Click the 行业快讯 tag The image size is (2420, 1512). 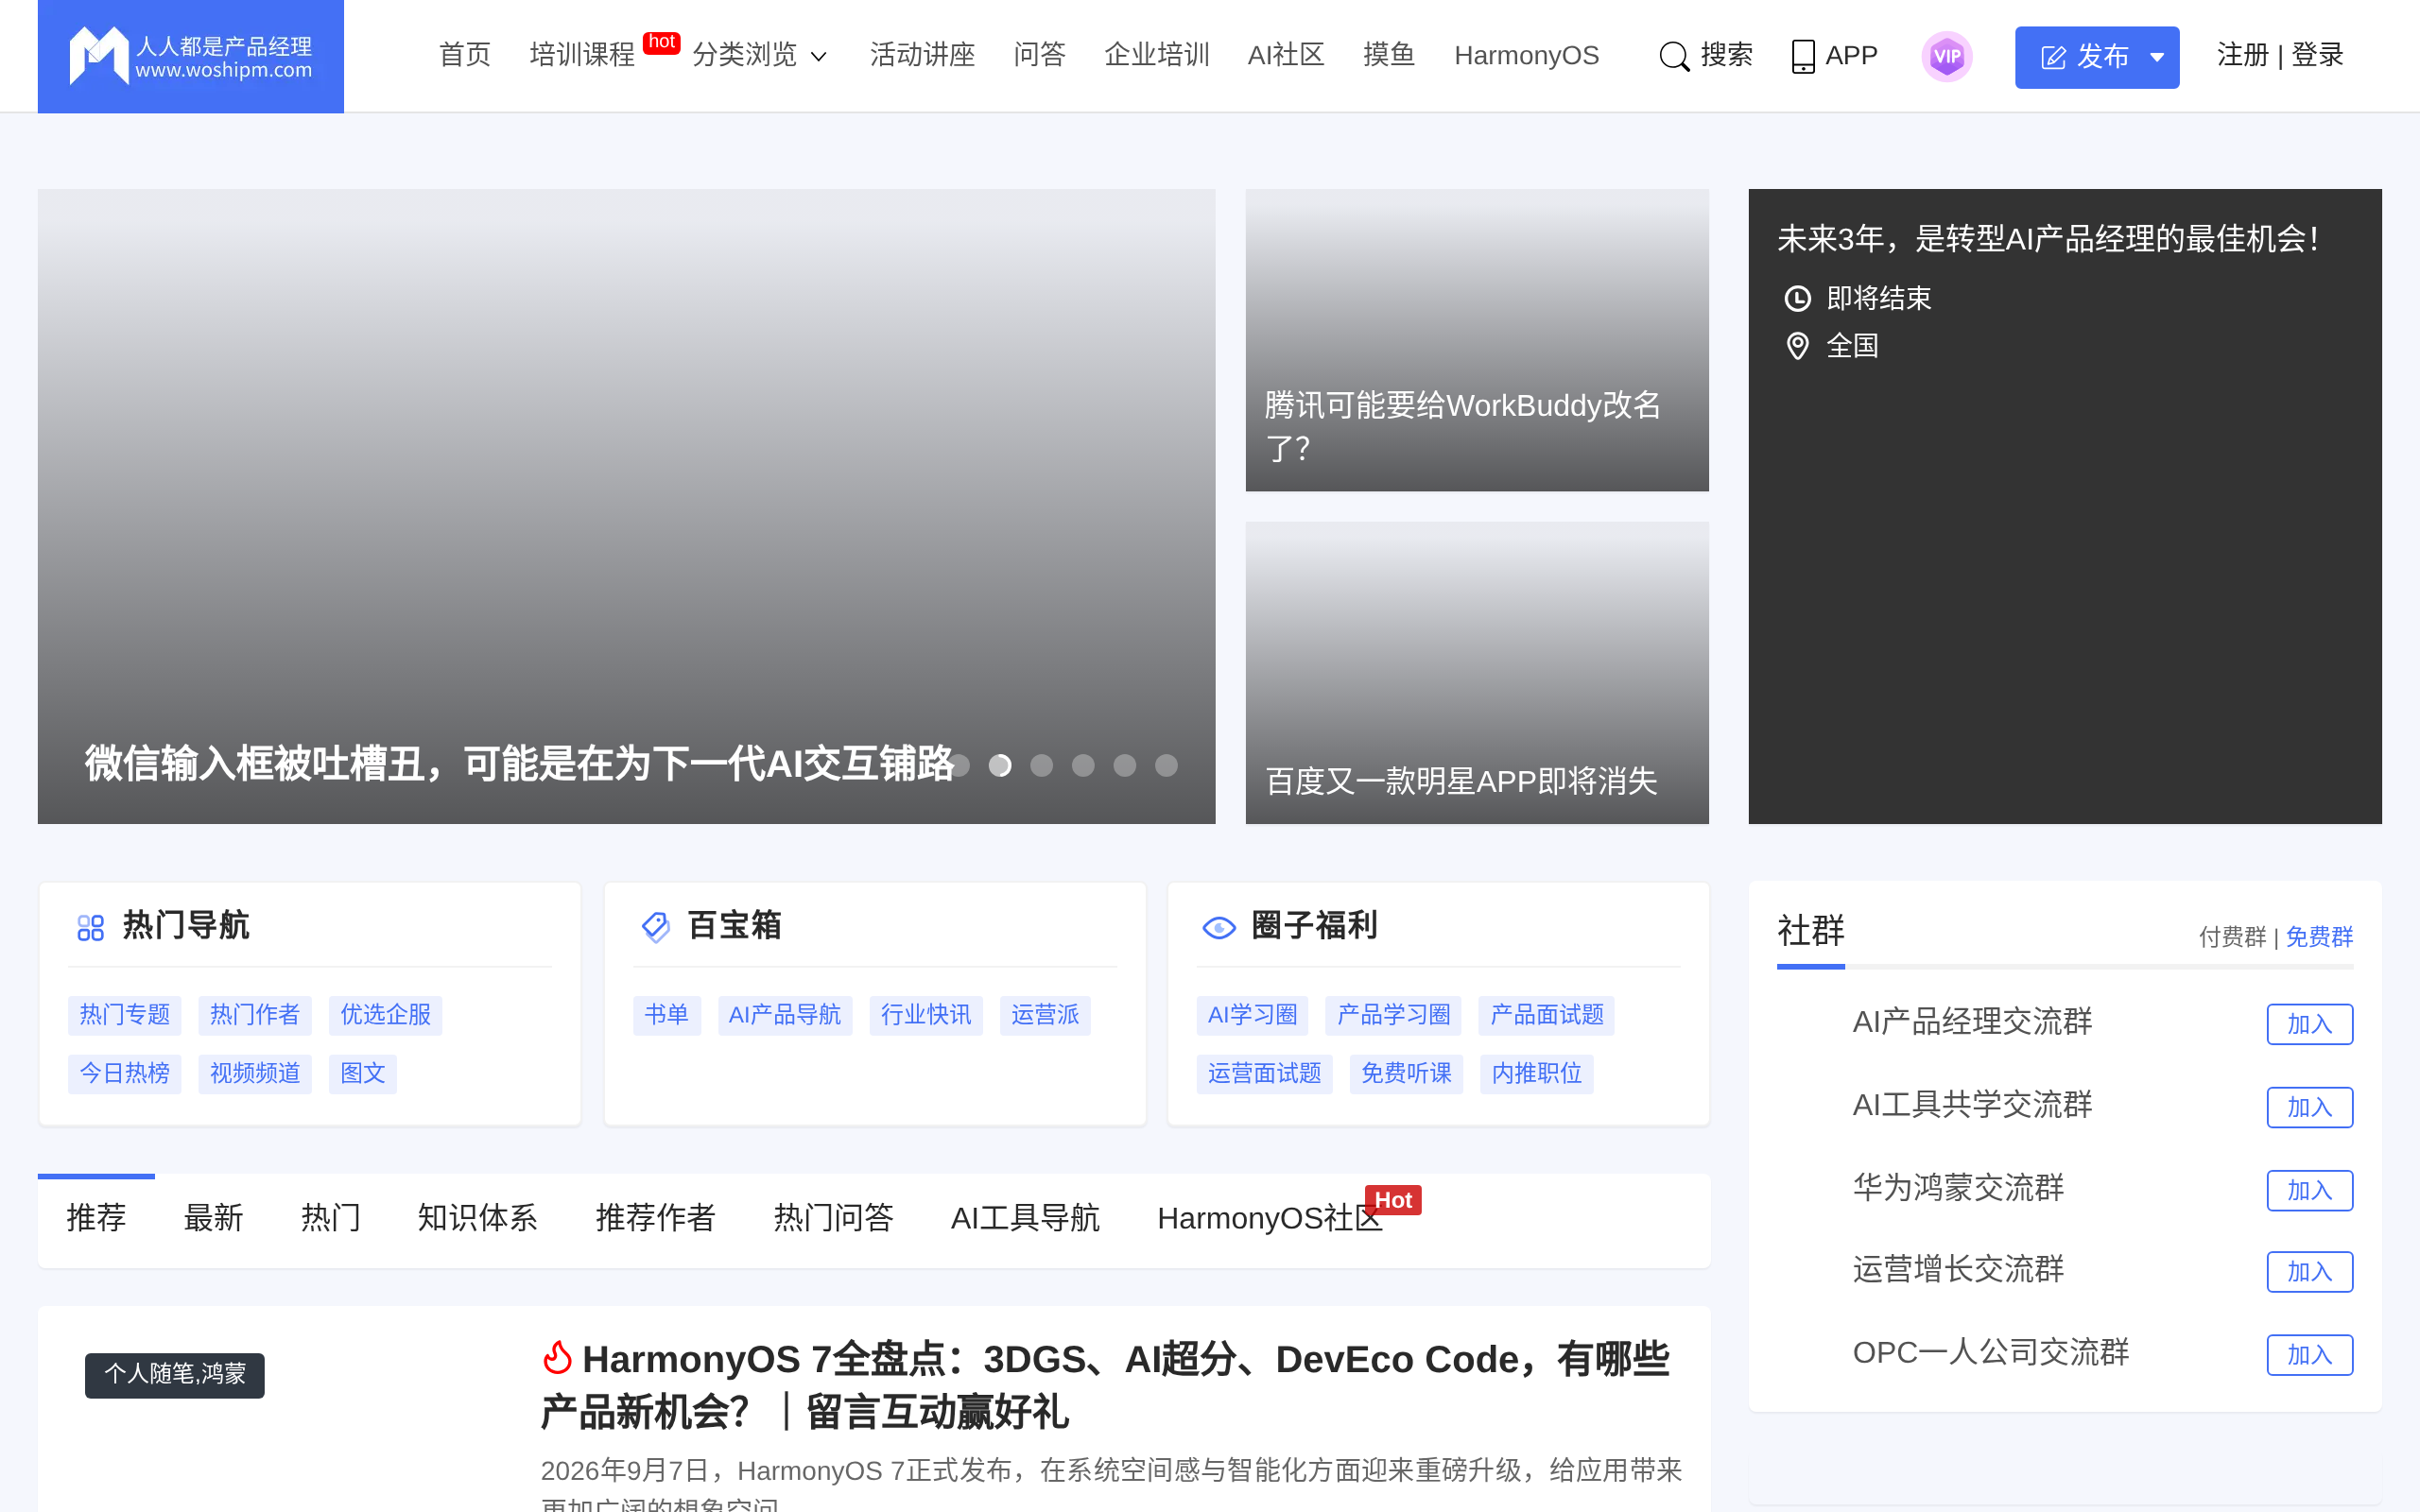[x=926, y=1015]
